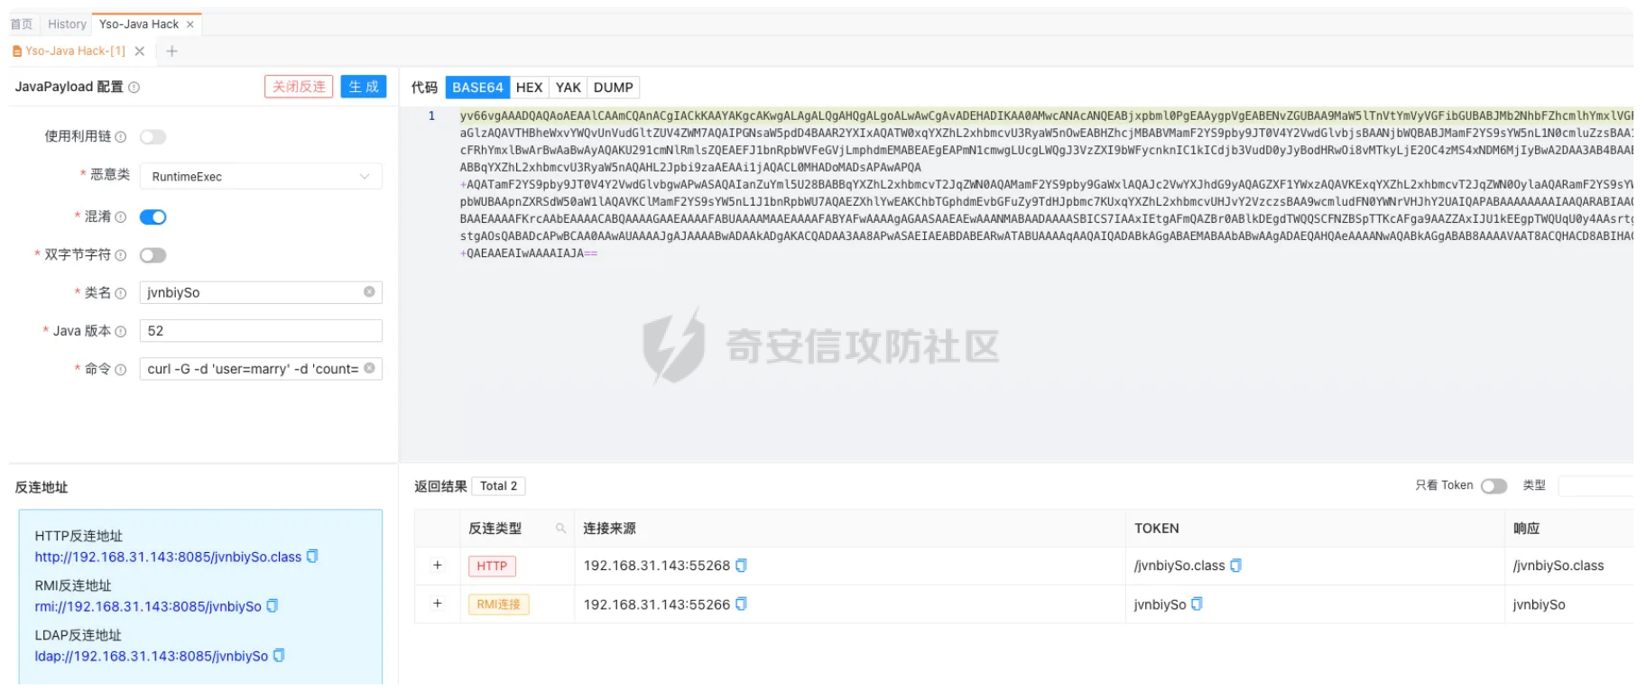Switch code view to YAK
Viewport: 1646px width, 691px height.
coord(569,88)
